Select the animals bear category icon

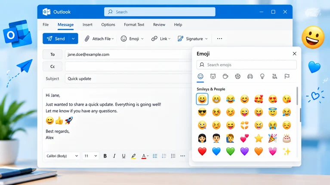(x=213, y=76)
